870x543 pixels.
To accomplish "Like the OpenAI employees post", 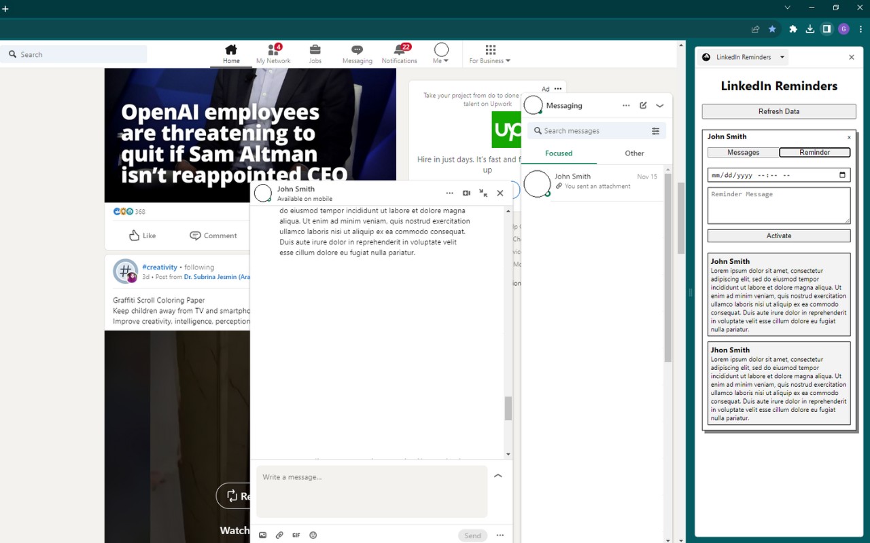I will pyautogui.click(x=143, y=236).
